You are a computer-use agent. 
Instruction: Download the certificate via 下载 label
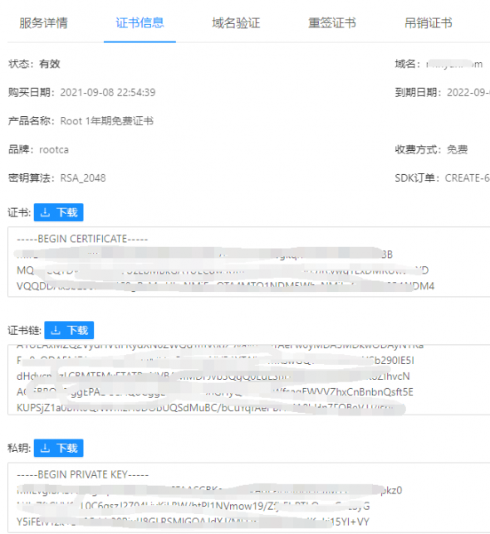[67, 212]
